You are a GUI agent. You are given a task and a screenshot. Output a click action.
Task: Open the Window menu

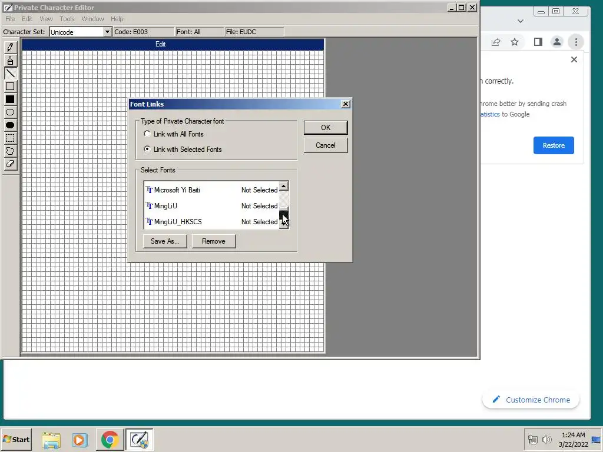pyautogui.click(x=92, y=19)
